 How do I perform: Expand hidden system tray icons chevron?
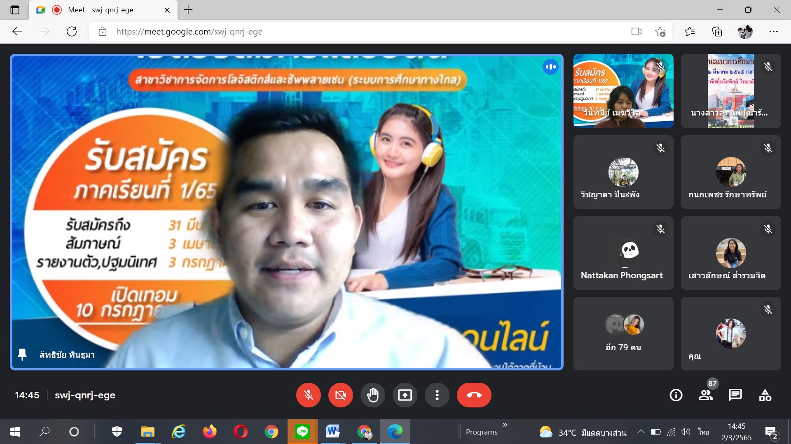641,432
